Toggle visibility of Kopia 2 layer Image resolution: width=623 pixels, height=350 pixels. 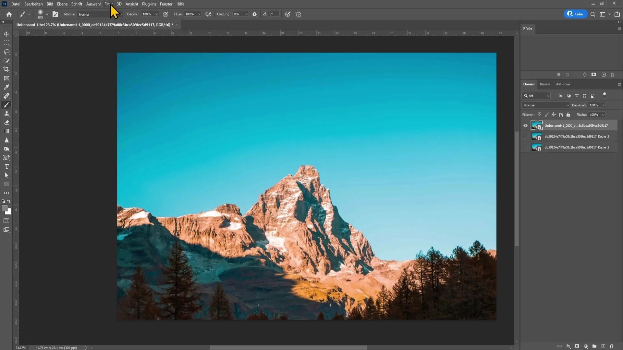[x=525, y=147]
